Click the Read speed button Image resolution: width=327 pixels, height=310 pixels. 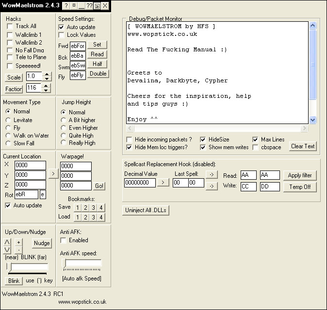97,54
